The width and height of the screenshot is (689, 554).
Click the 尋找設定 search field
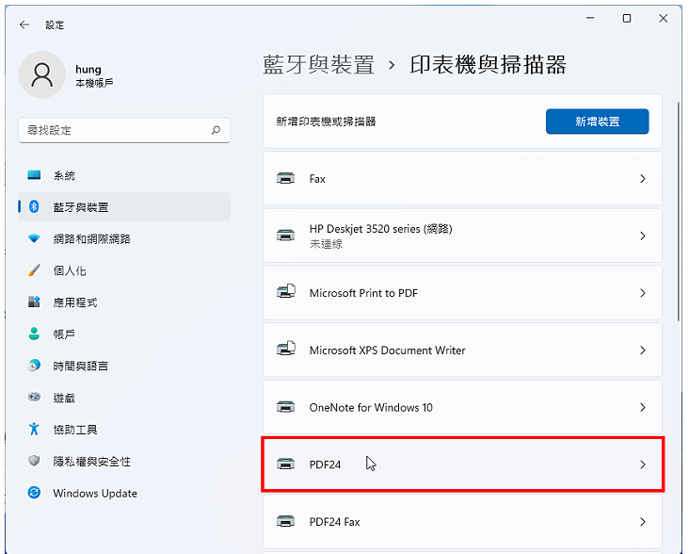(124, 130)
